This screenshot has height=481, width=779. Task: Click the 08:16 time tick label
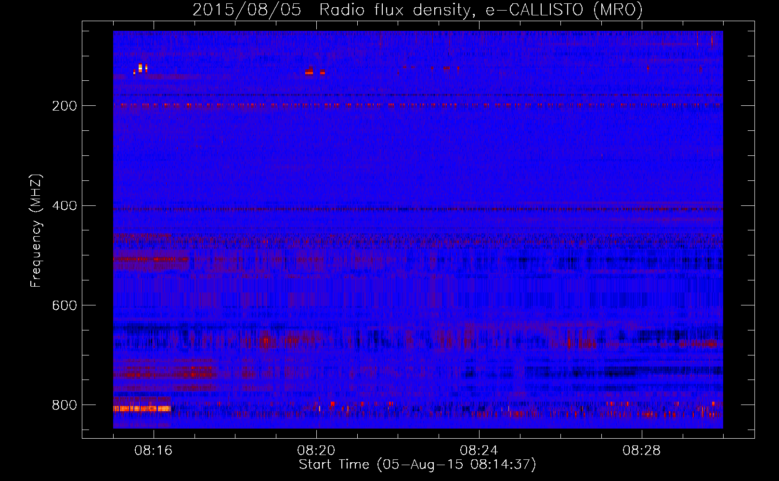(154, 451)
